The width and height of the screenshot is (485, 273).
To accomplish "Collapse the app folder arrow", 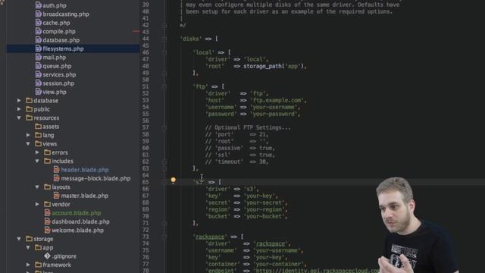I will pyautogui.click(x=28, y=248).
